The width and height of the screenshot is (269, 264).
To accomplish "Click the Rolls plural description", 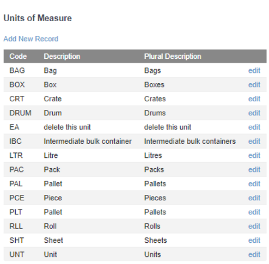I will [x=152, y=226].
